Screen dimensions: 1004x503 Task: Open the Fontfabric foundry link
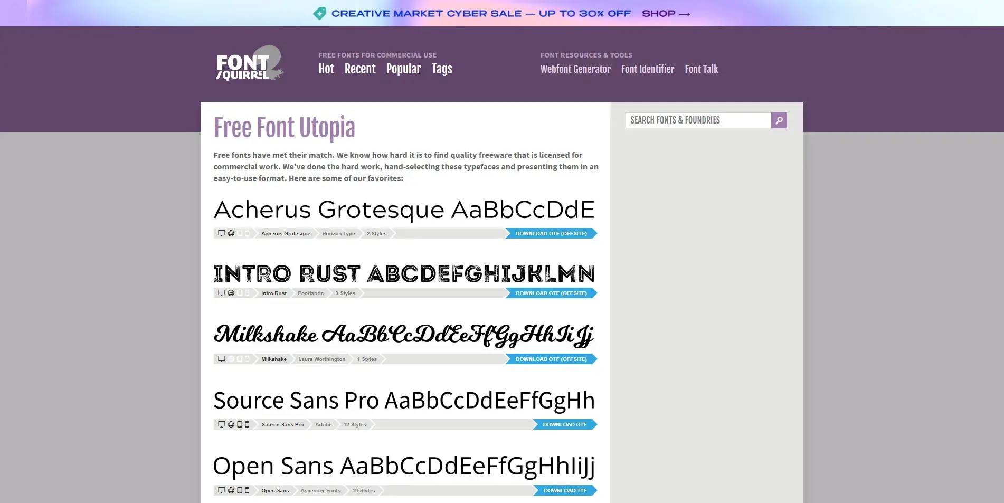point(310,293)
